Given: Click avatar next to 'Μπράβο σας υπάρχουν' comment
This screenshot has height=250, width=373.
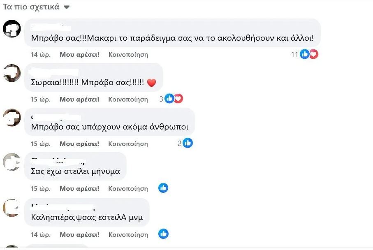Looking at the screenshot, I should tap(12, 118).
